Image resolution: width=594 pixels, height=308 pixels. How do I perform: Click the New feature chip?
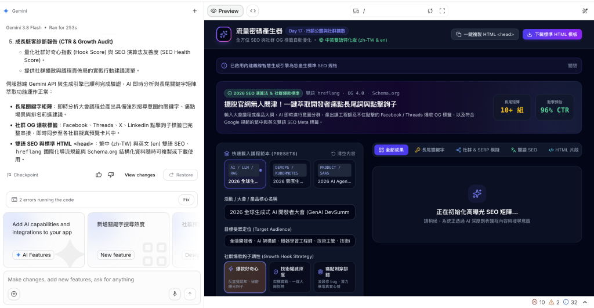[116, 255]
